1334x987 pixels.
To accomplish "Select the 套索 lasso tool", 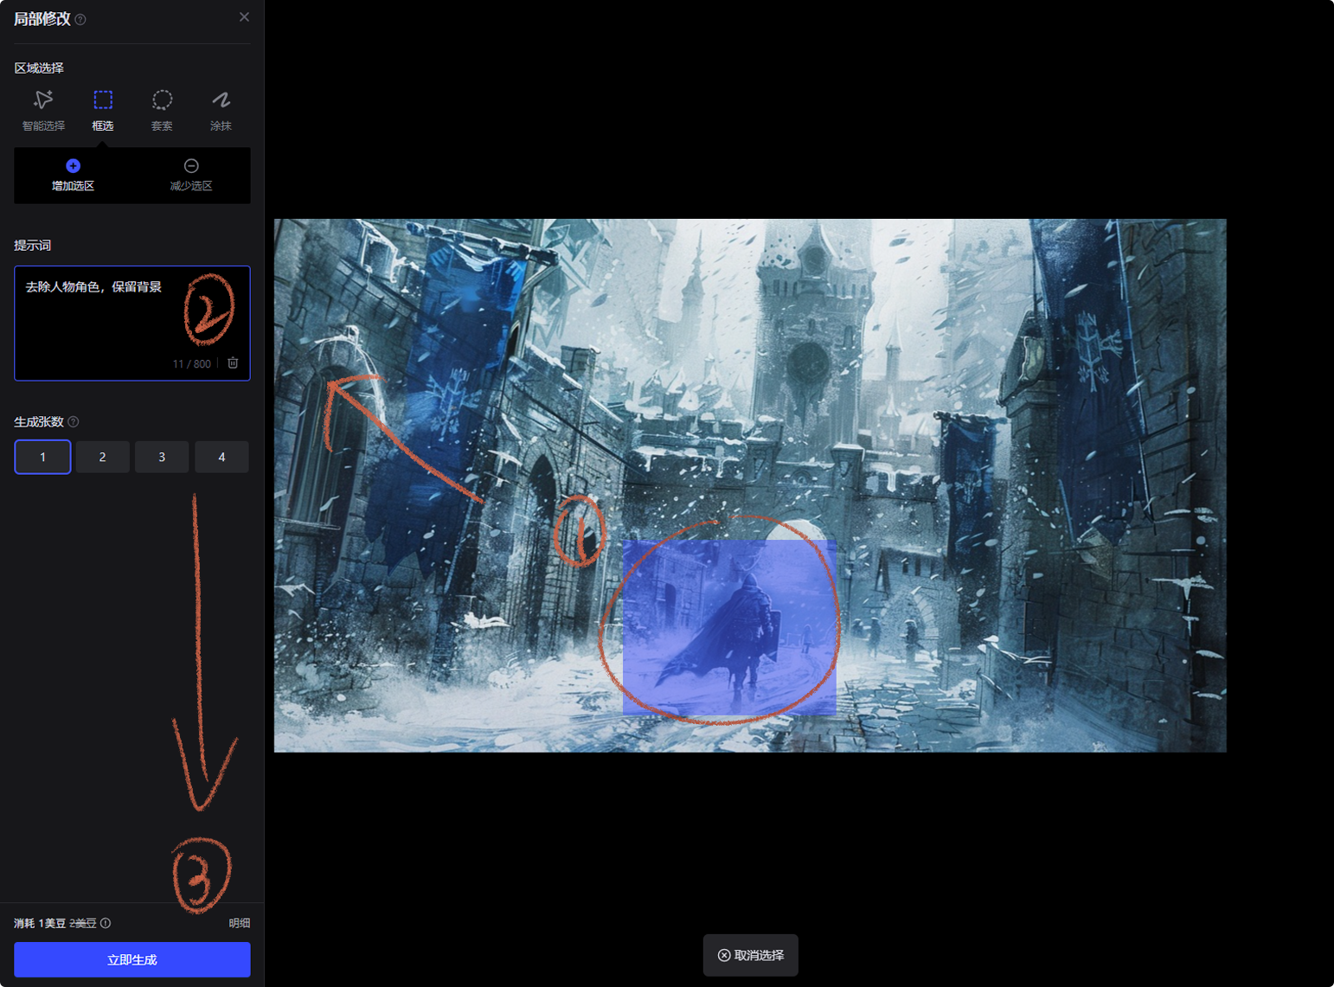I will (162, 110).
